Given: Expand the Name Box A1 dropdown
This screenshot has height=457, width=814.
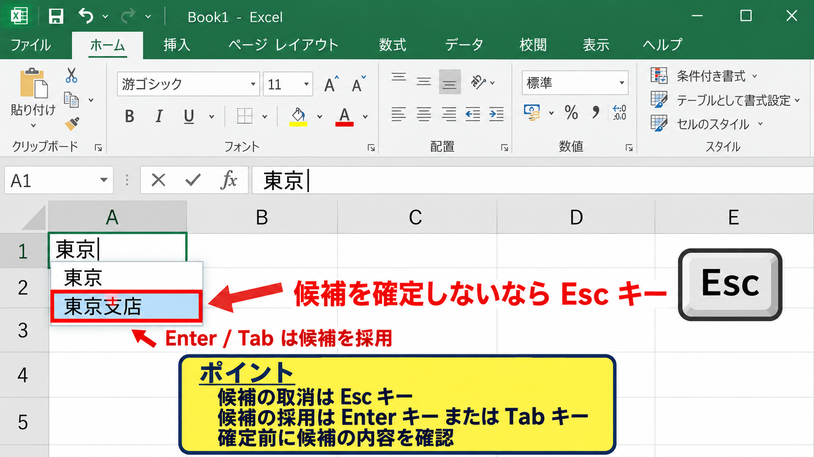Looking at the screenshot, I should click(x=104, y=180).
